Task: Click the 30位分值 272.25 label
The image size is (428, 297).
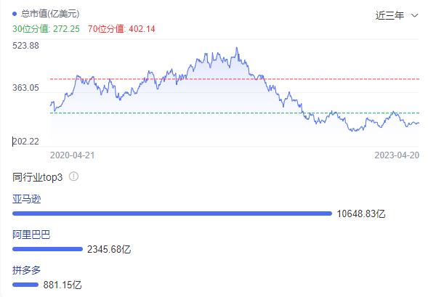Action: [x=46, y=28]
